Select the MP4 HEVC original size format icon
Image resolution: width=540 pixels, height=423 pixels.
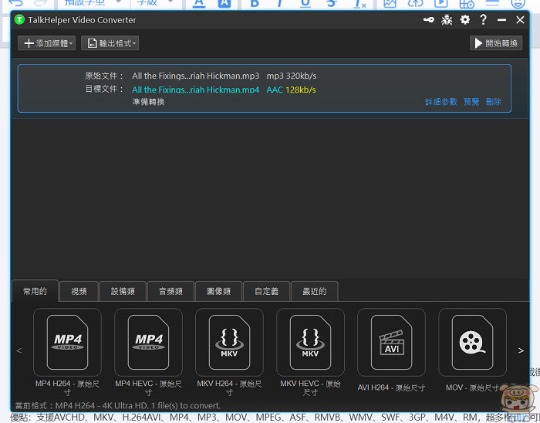pos(148,342)
